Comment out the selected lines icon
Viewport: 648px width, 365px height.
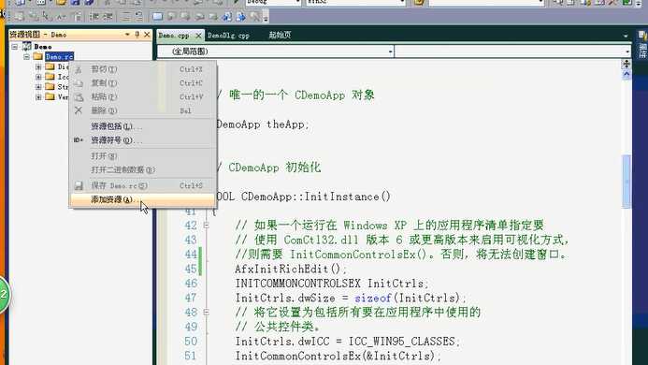pyautogui.click(x=125, y=17)
